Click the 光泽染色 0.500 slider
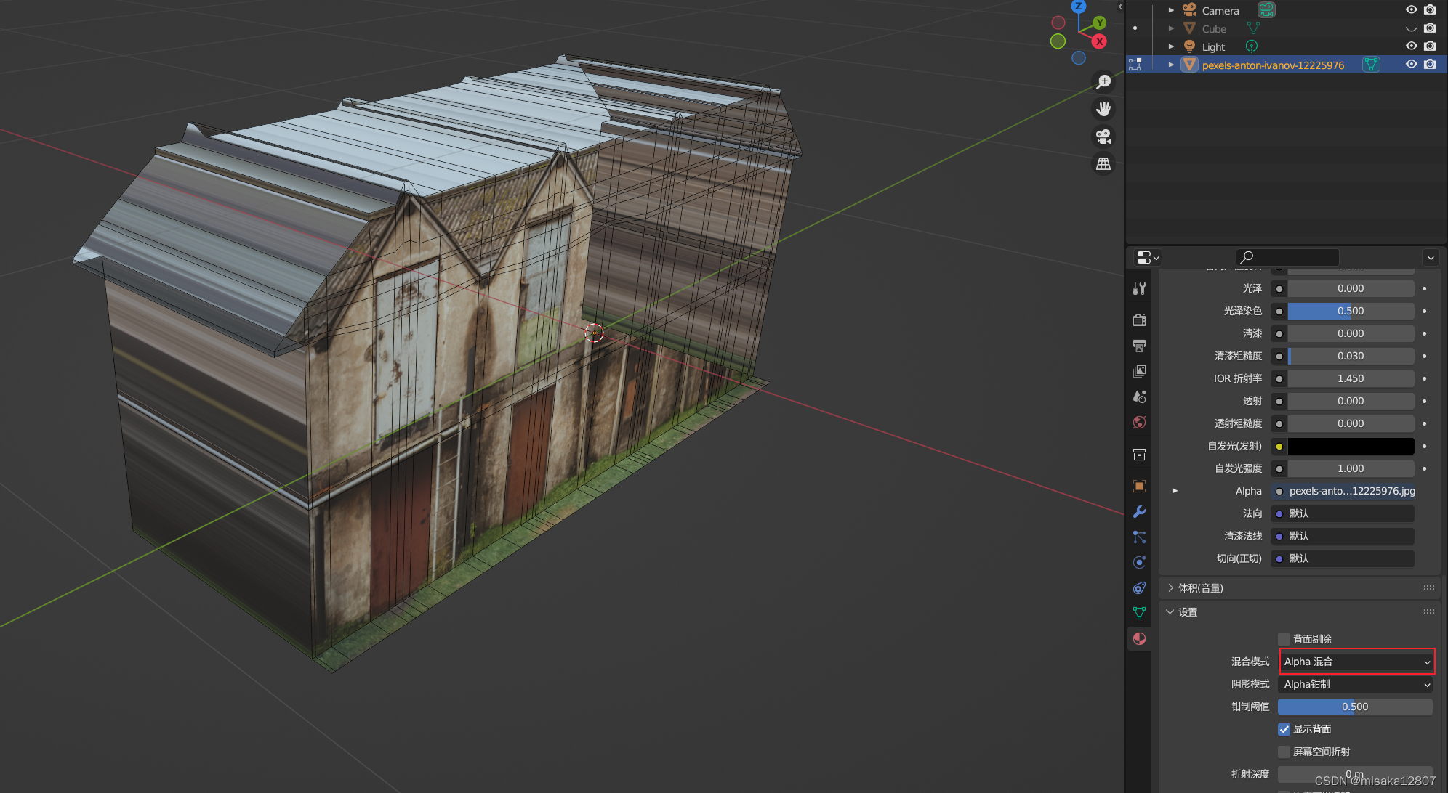 (x=1351, y=311)
